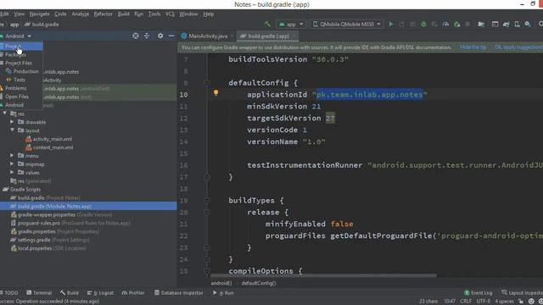The height and width of the screenshot is (305, 543).
Task: Open the Refactor menu
Action: (x=103, y=14)
